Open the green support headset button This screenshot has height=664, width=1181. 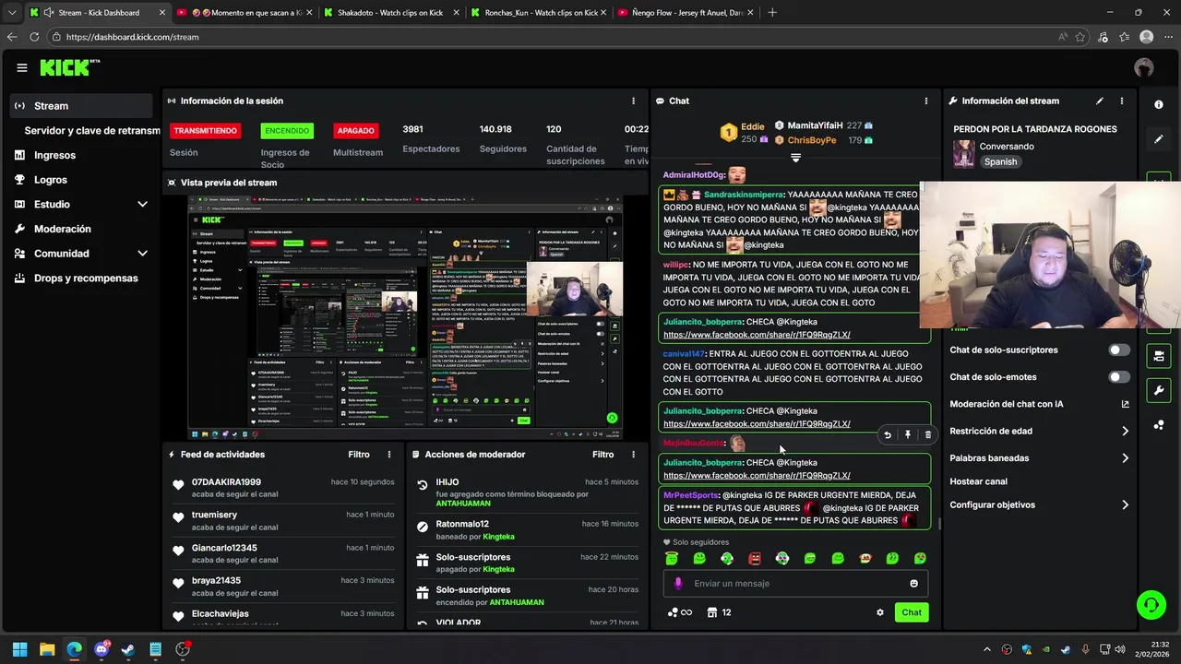tap(1151, 605)
